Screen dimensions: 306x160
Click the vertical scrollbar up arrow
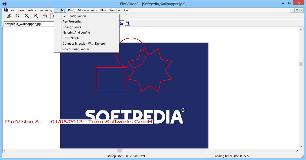(301, 29)
